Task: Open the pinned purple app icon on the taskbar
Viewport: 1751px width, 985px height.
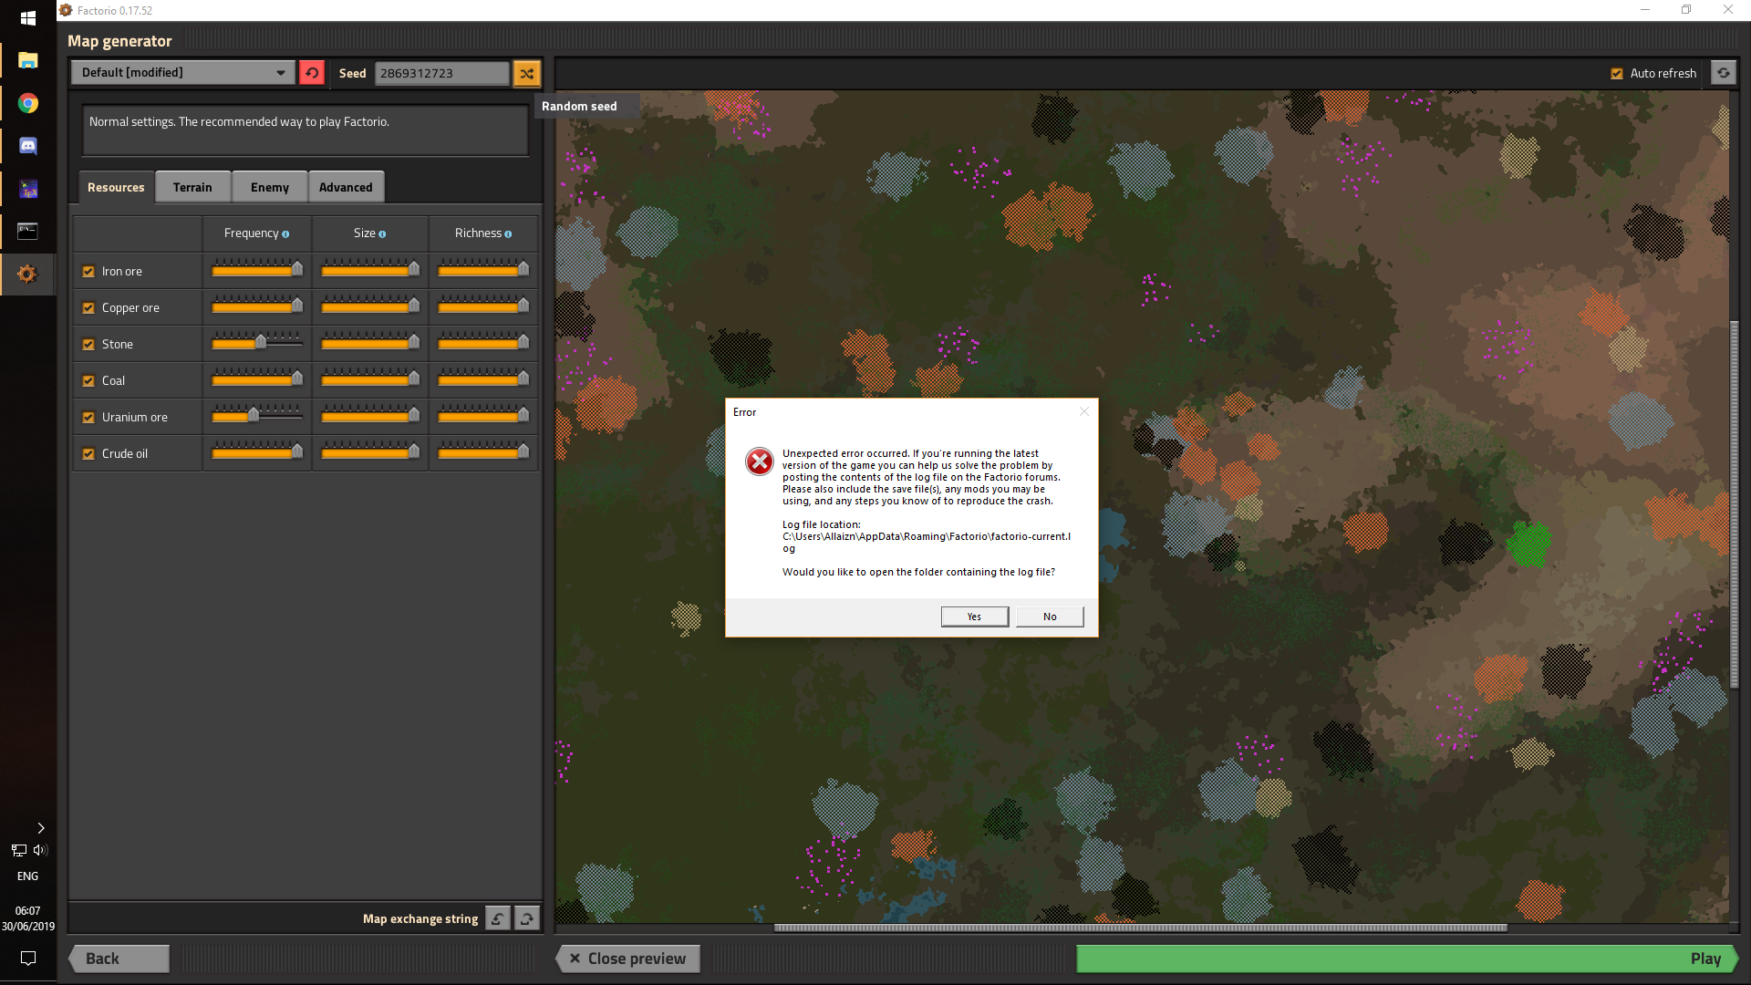Action: click(28, 189)
